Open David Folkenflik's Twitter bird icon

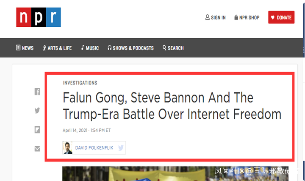tap(121, 148)
